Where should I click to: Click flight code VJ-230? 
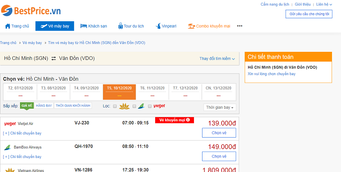click(x=82, y=123)
